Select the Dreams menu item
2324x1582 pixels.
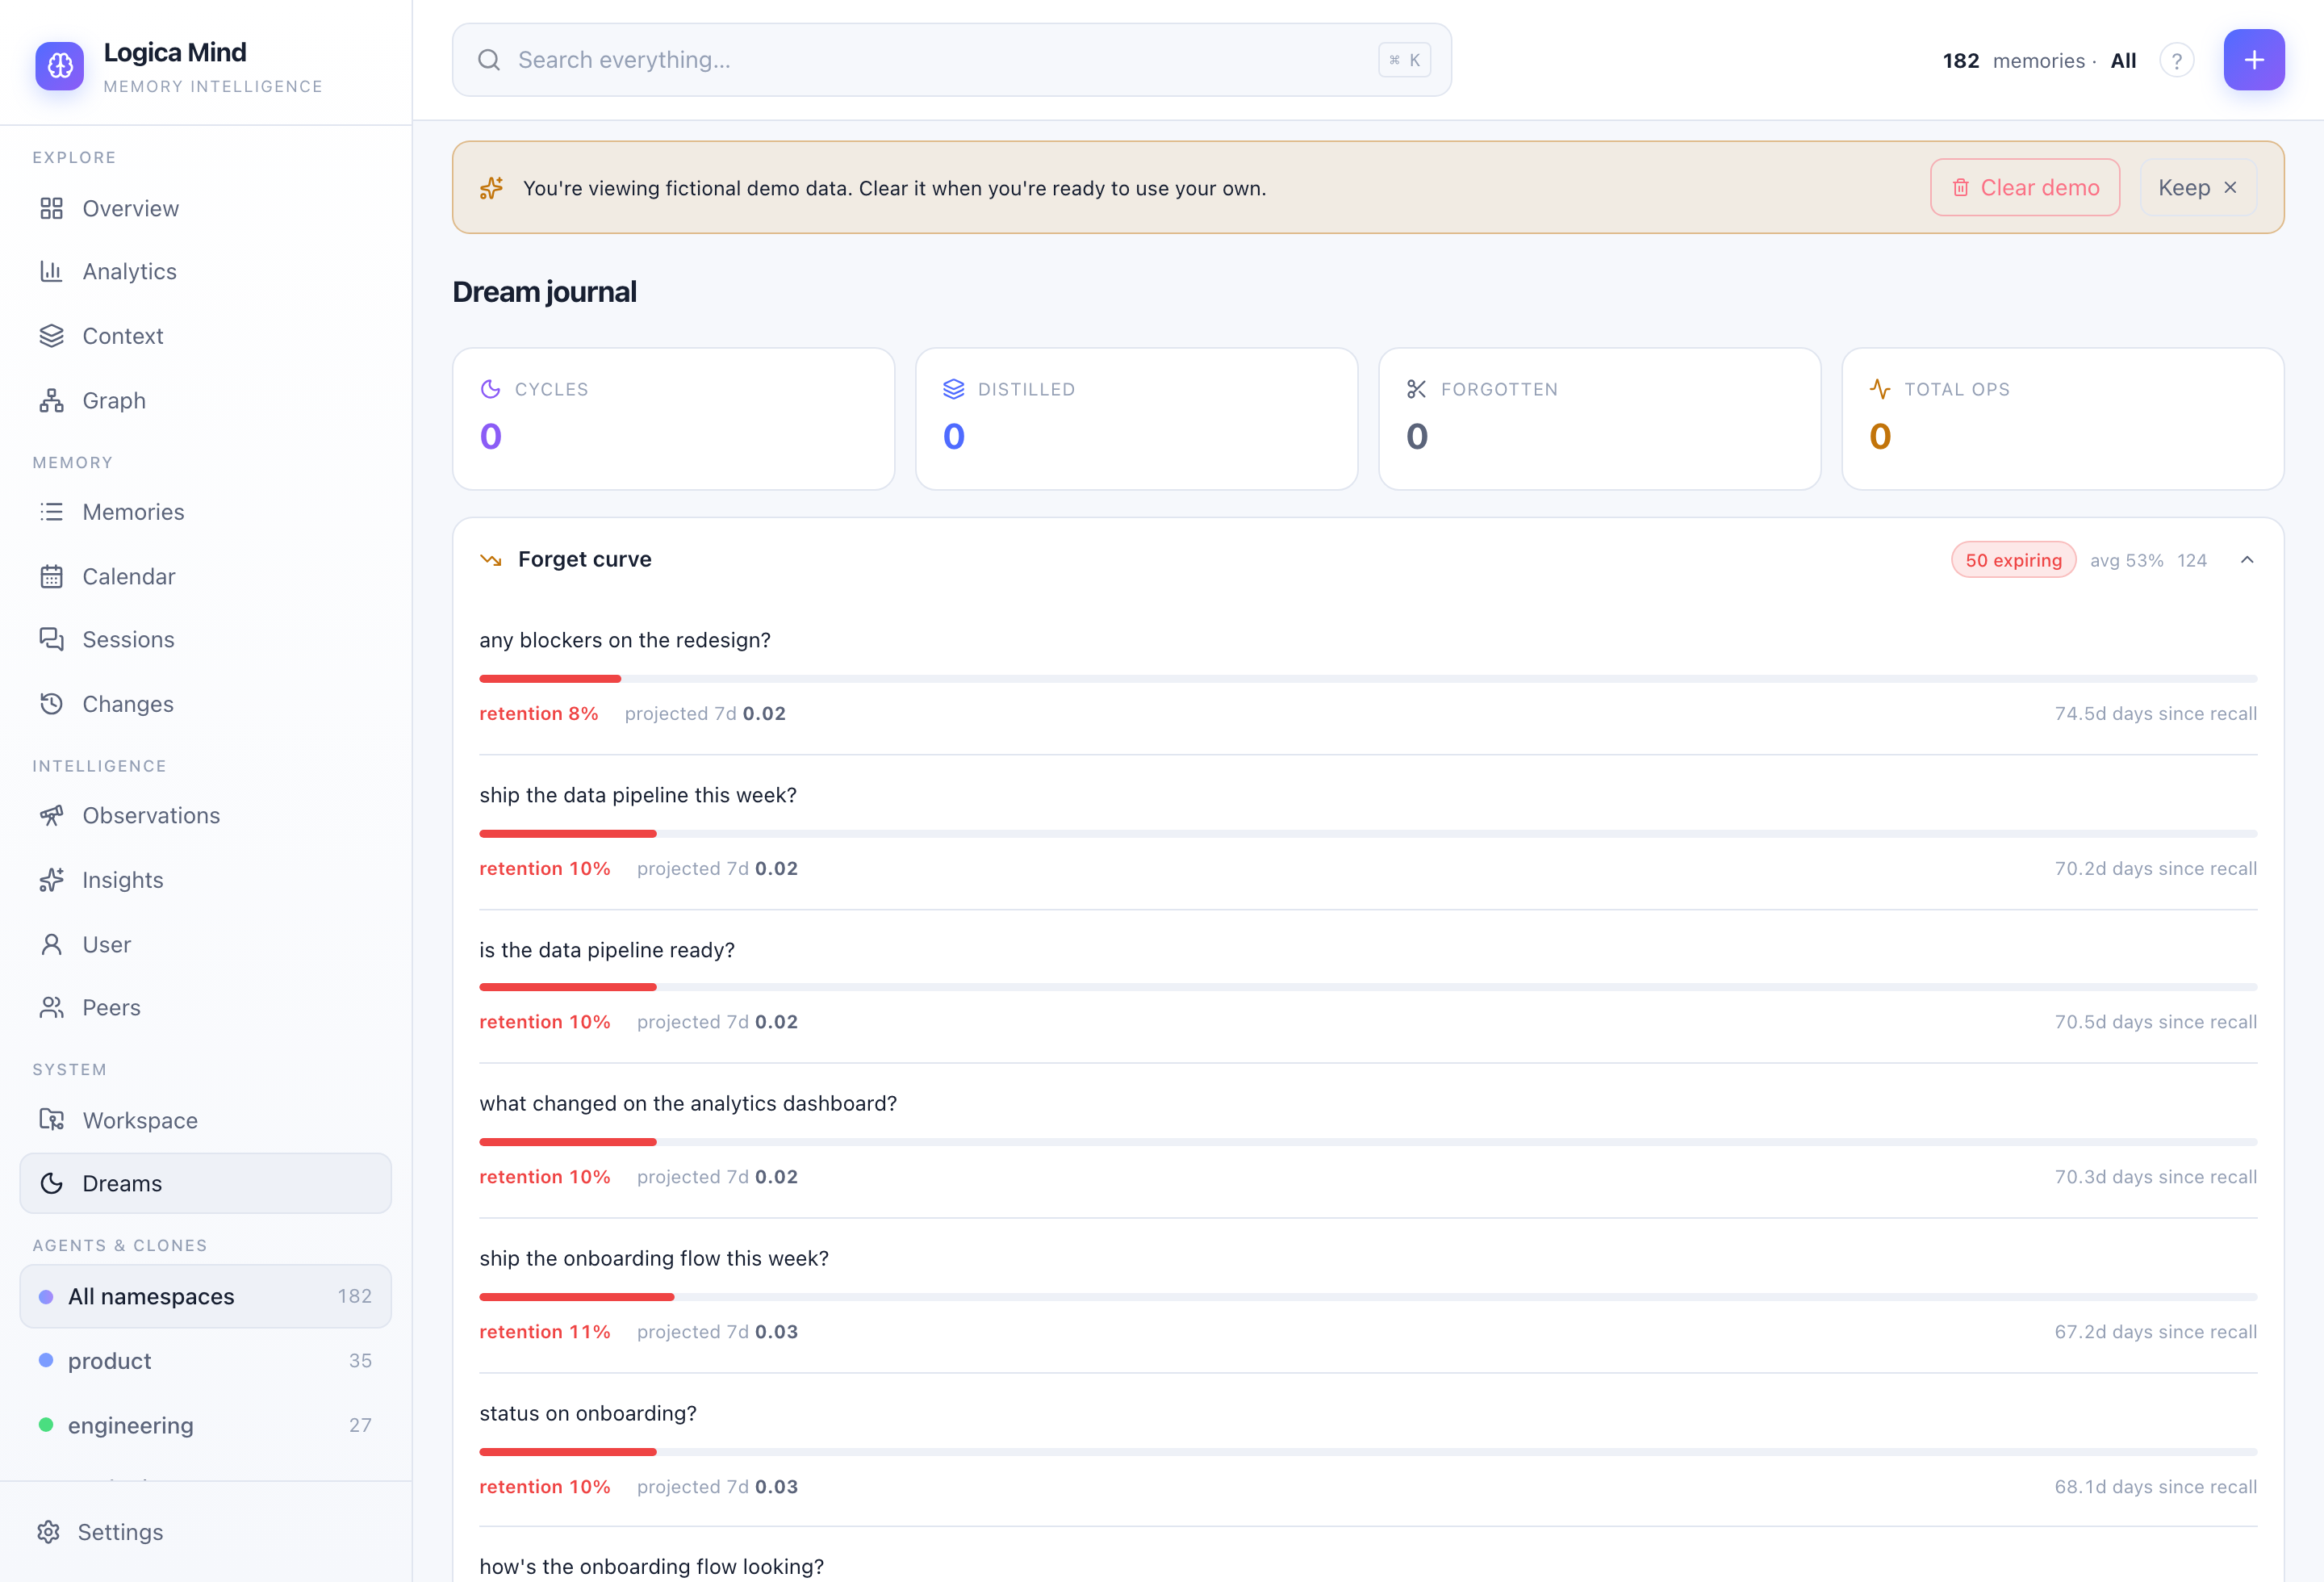tap(206, 1183)
